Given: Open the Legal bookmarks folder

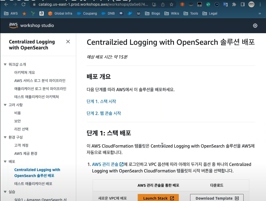Looking at the screenshot, I should point(210,13).
